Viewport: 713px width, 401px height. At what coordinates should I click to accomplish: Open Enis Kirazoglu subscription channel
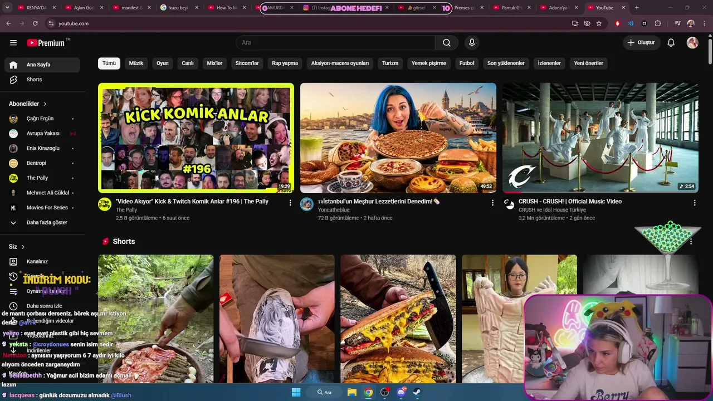42,148
